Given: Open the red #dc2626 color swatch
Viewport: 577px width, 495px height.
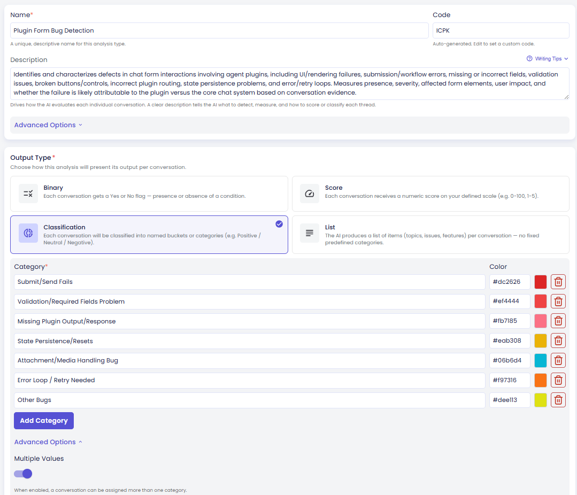Looking at the screenshot, I should (x=540, y=282).
